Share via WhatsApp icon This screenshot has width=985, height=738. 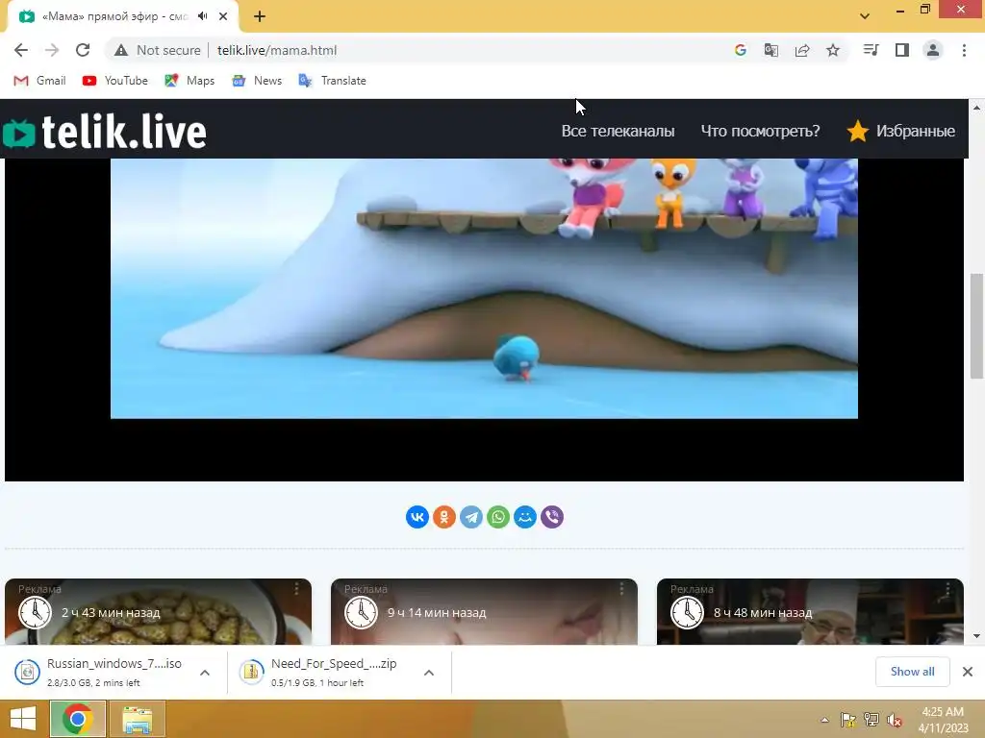click(x=498, y=517)
